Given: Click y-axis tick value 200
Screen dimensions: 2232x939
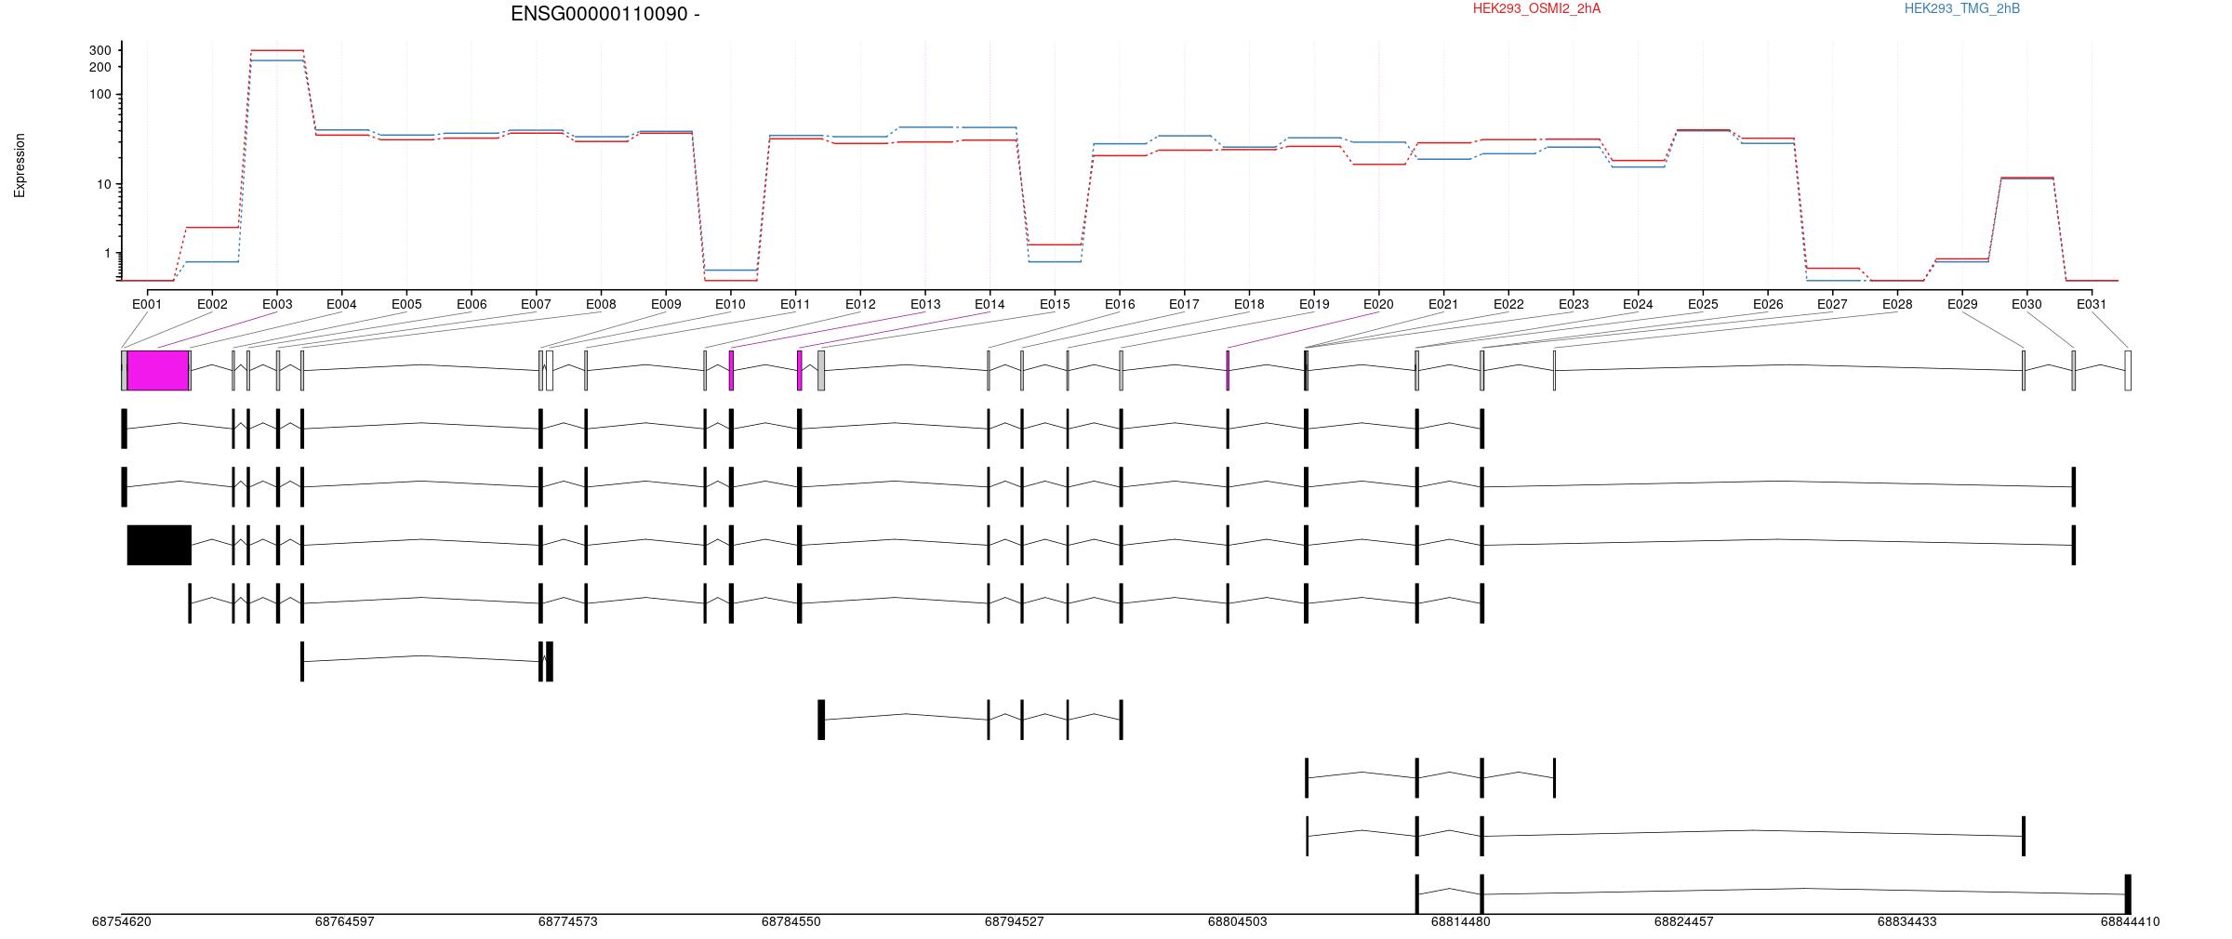Looking at the screenshot, I should click(100, 67).
